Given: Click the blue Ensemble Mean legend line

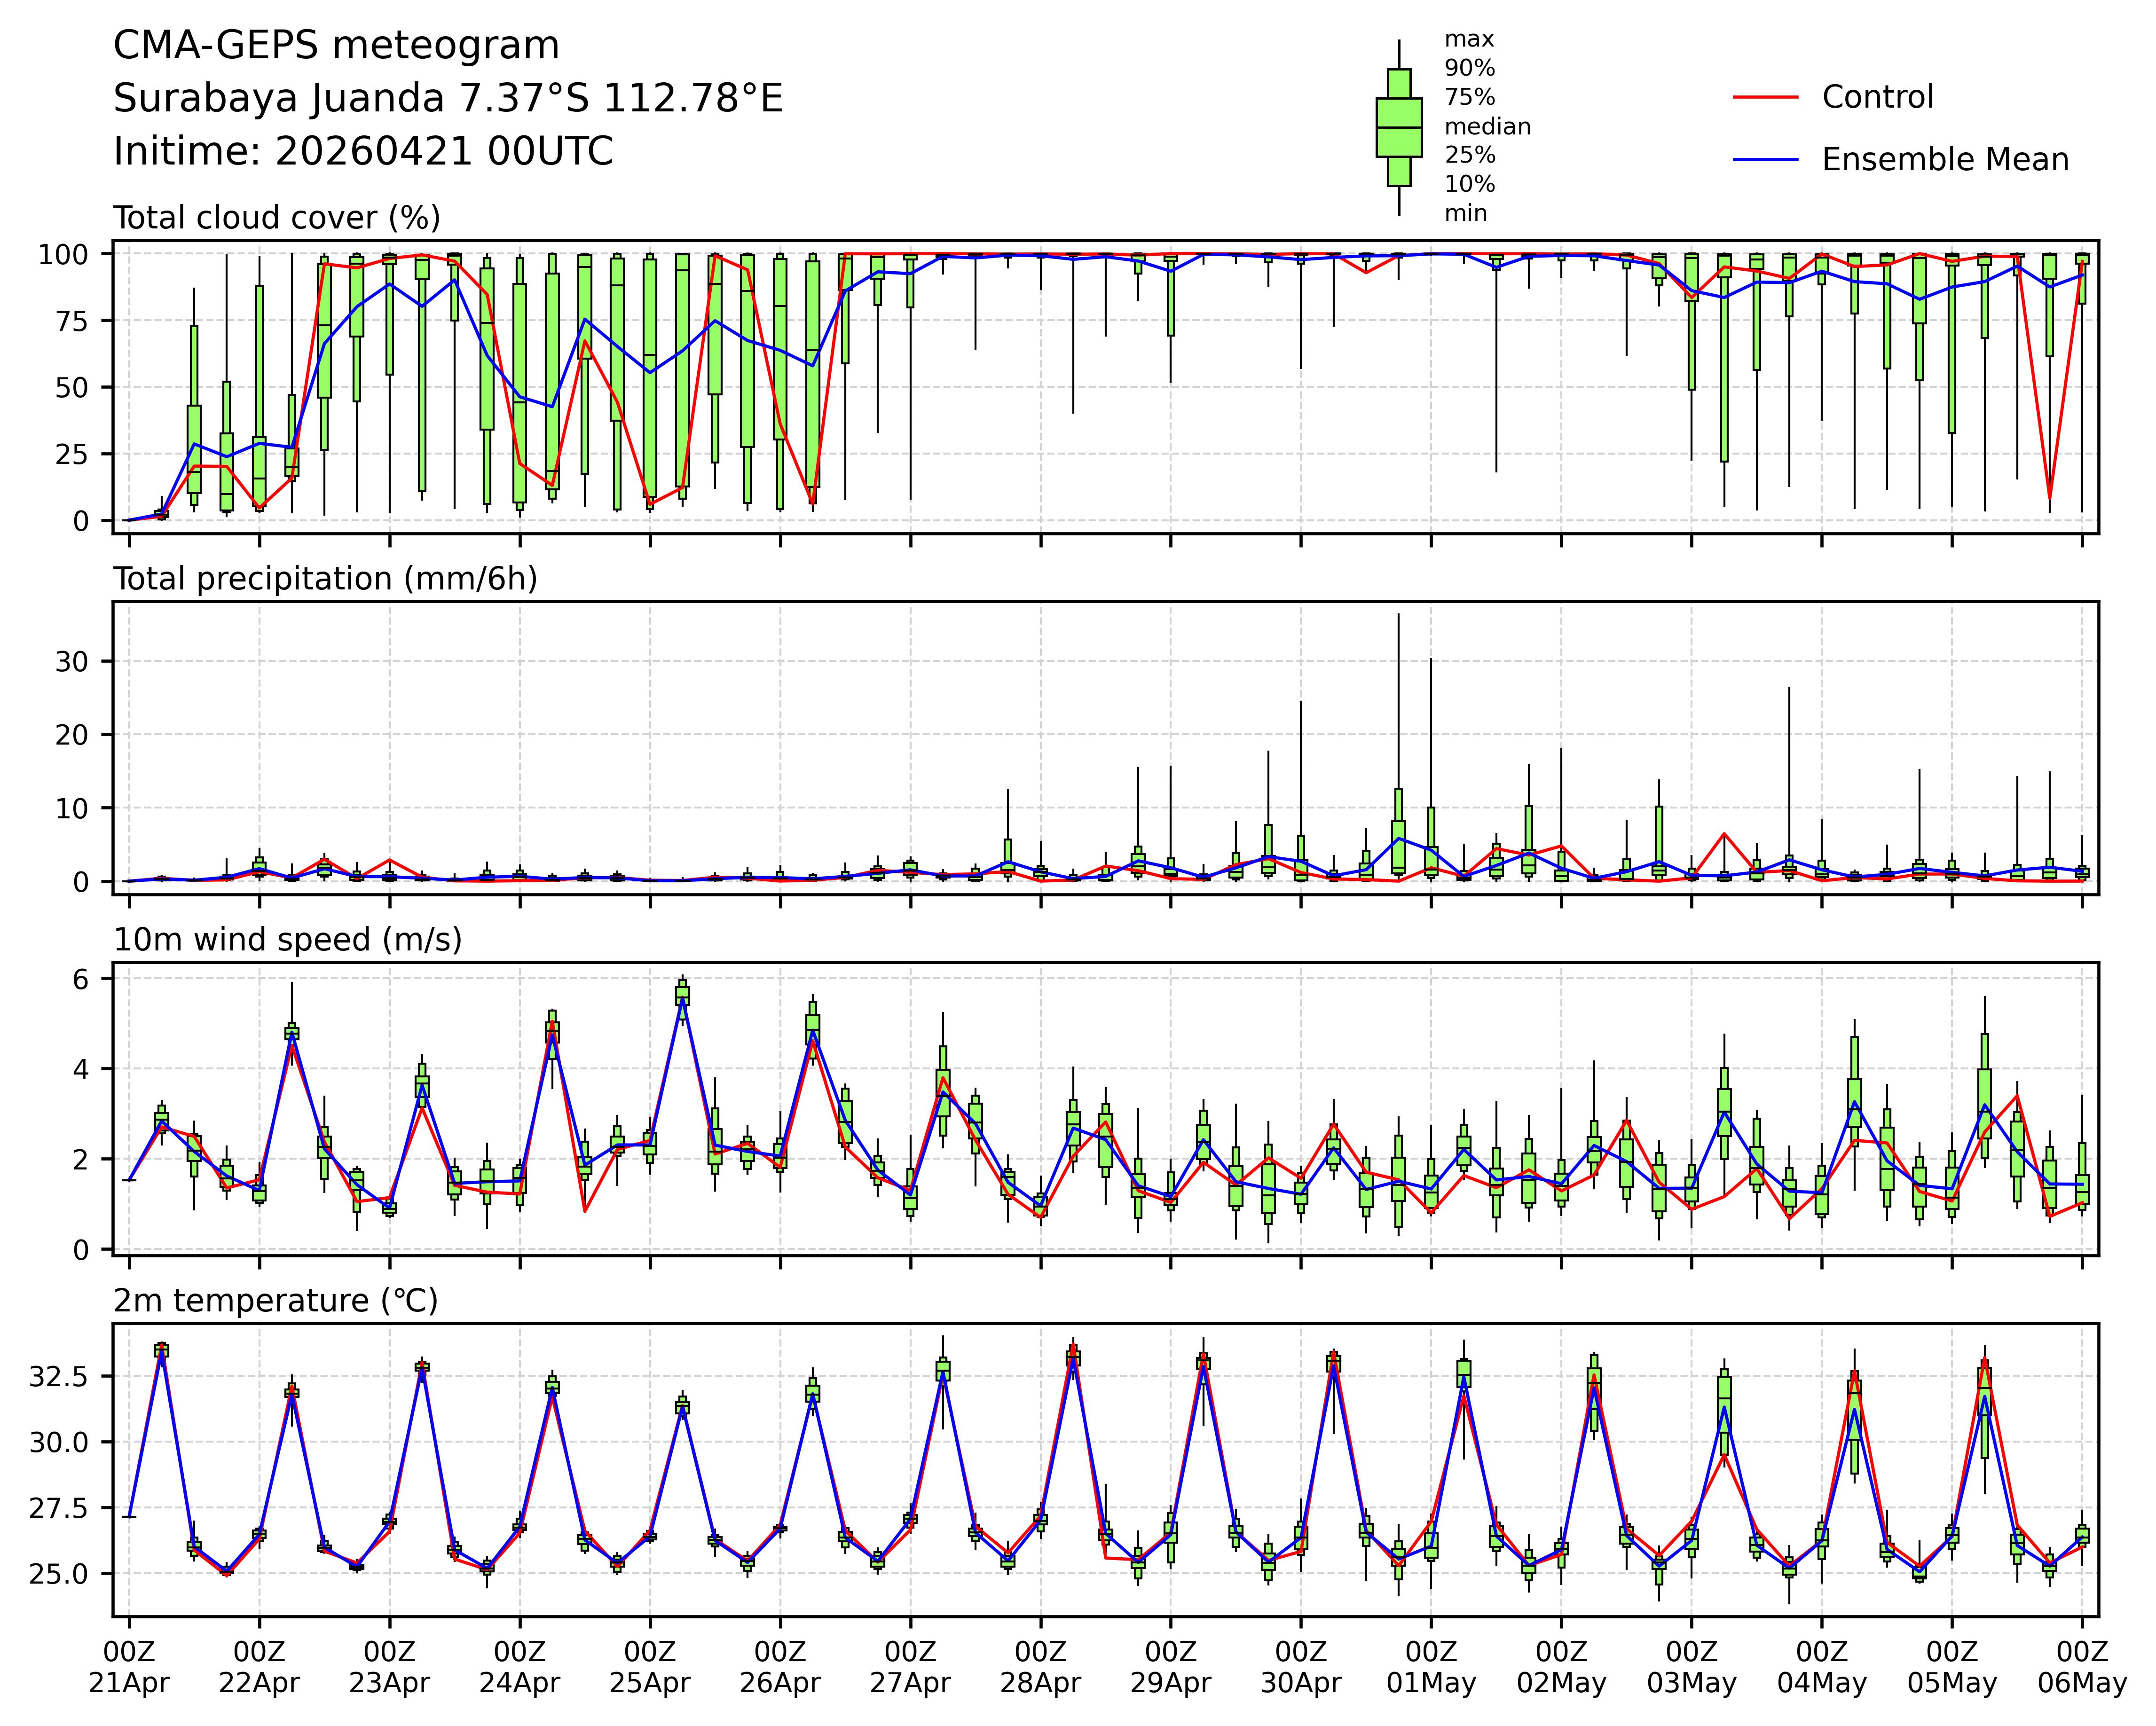Looking at the screenshot, I should click(1765, 160).
